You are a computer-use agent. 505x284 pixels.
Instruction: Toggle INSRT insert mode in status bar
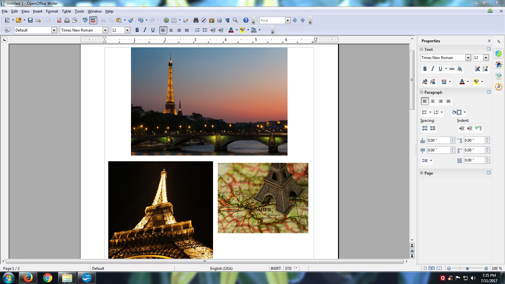(276, 268)
